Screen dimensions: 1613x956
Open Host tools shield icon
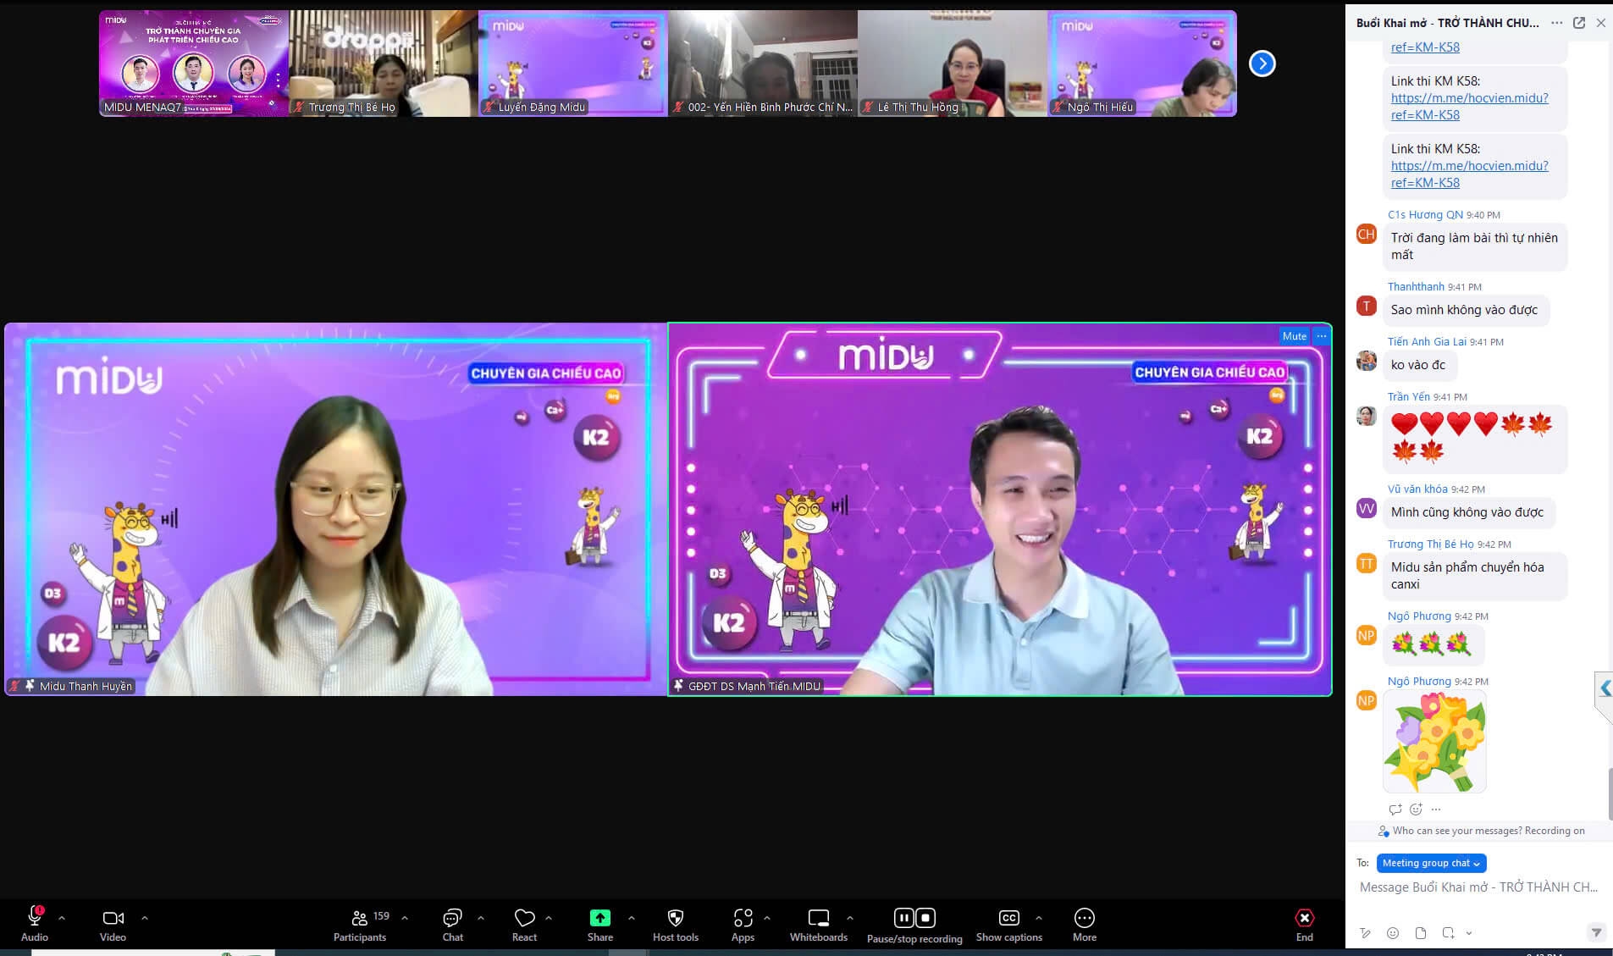coord(676,918)
